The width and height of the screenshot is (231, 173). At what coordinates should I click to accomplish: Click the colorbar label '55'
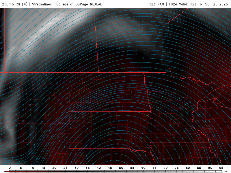pyautogui.click(x=132, y=168)
